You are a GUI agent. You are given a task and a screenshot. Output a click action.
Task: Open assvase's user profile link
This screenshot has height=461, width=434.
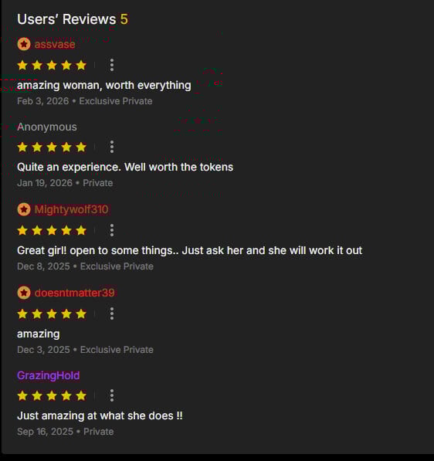(55, 44)
